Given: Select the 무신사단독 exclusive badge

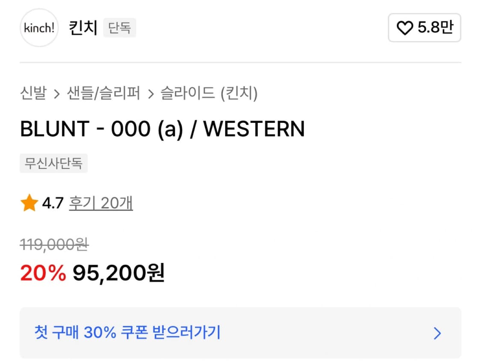Looking at the screenshot, I should coord(54,163).
